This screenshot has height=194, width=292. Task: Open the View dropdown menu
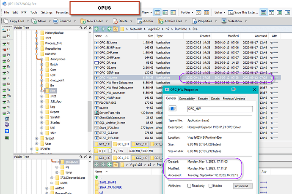pos(147,12)
